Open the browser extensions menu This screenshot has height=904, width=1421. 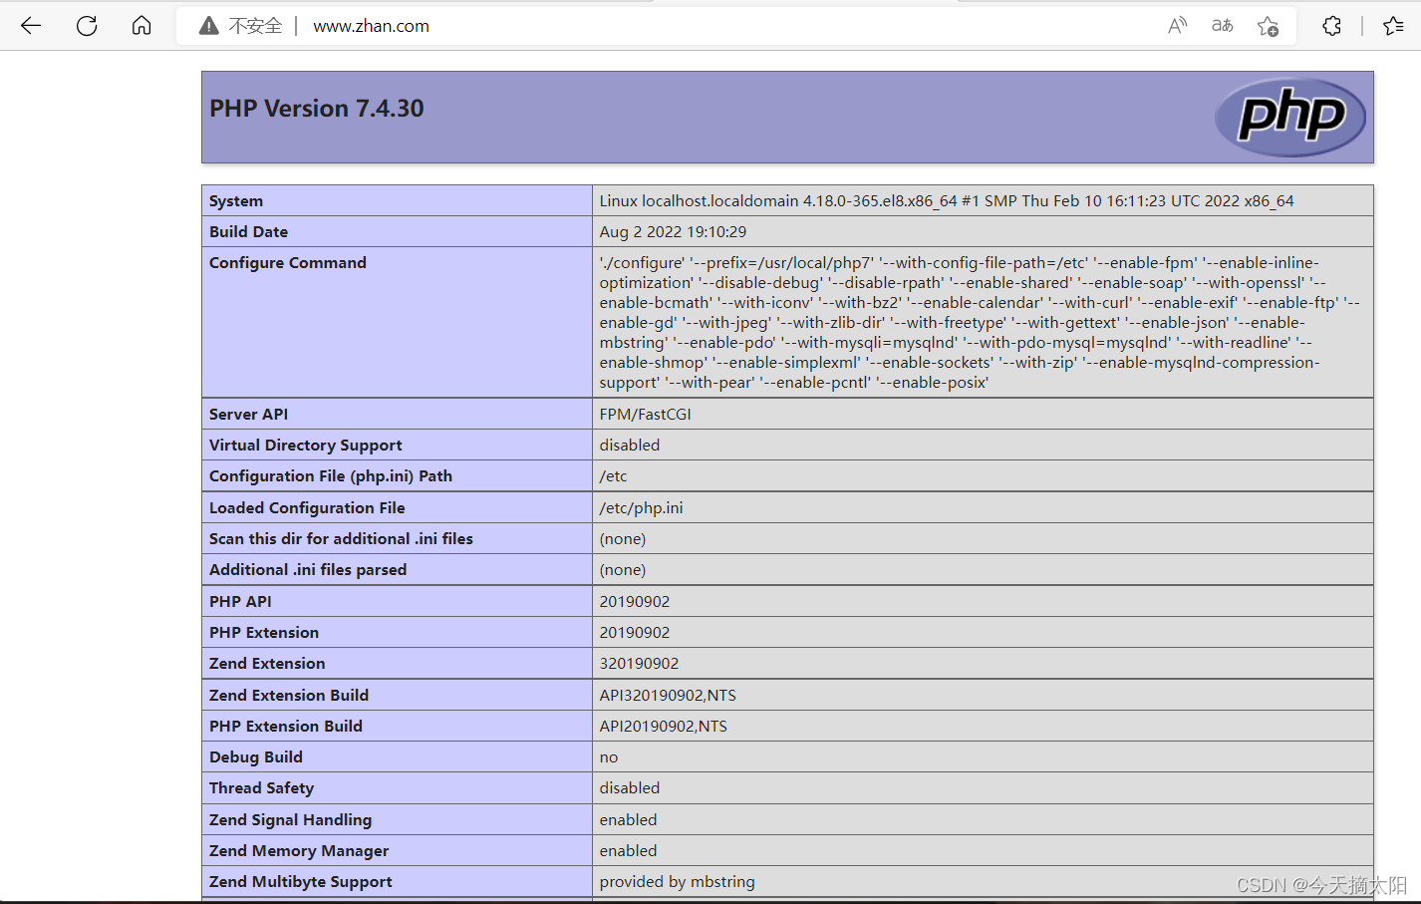click(x=1332, y=26)
